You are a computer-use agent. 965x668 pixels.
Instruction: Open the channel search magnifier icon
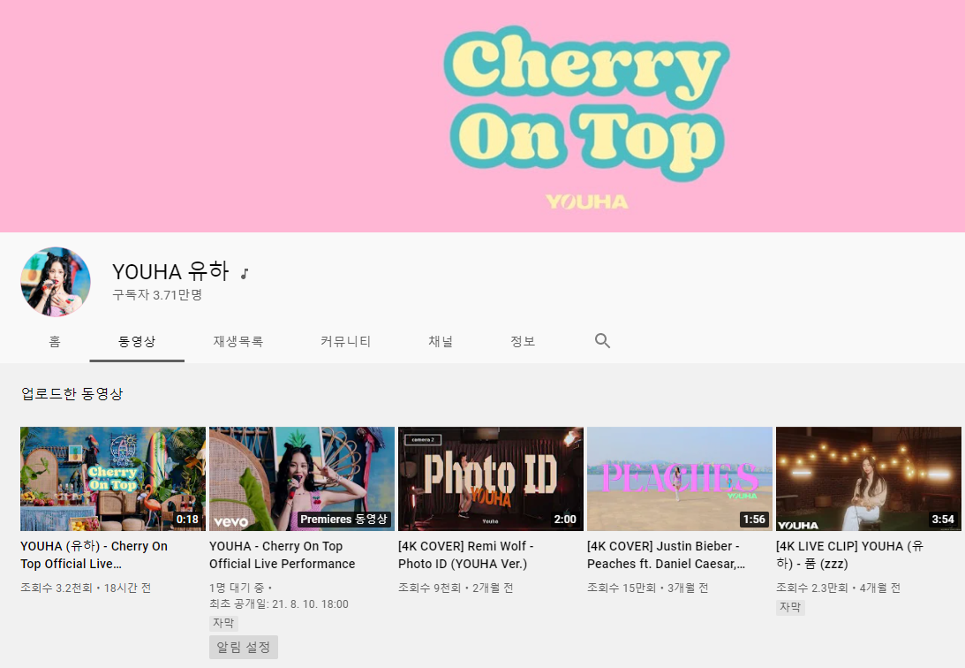click(602, 340)
